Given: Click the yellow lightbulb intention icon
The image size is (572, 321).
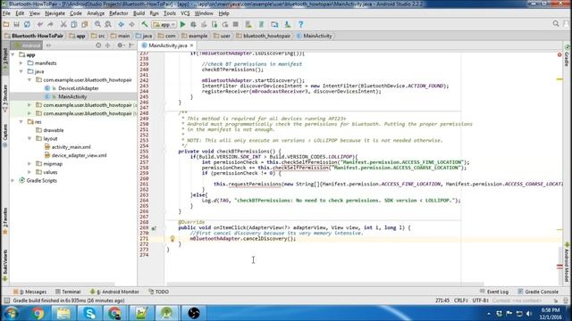Looking at the screenshot, I should point(172,239).
